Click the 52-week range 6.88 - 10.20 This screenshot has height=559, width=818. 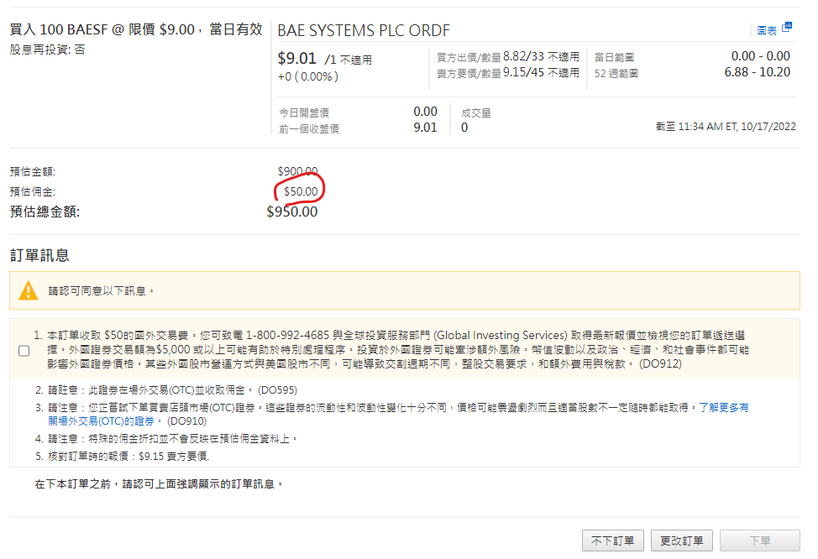[x=757, y=72]
